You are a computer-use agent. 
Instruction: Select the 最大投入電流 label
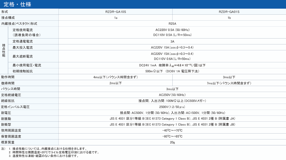click(23, 48)
